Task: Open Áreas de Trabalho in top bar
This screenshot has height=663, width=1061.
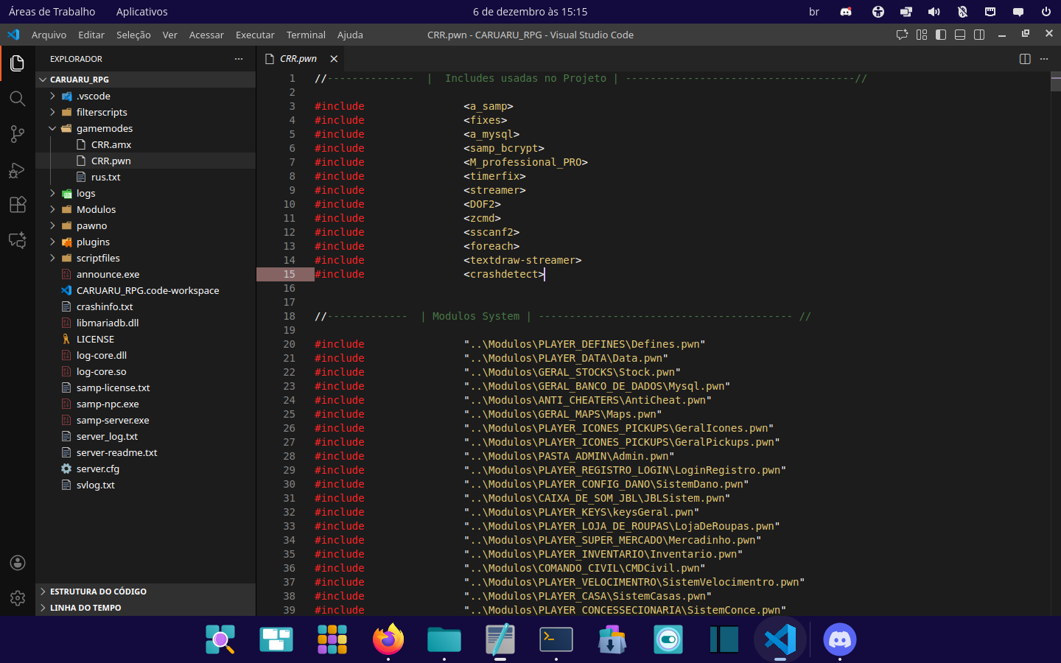Action: (52, 12)
